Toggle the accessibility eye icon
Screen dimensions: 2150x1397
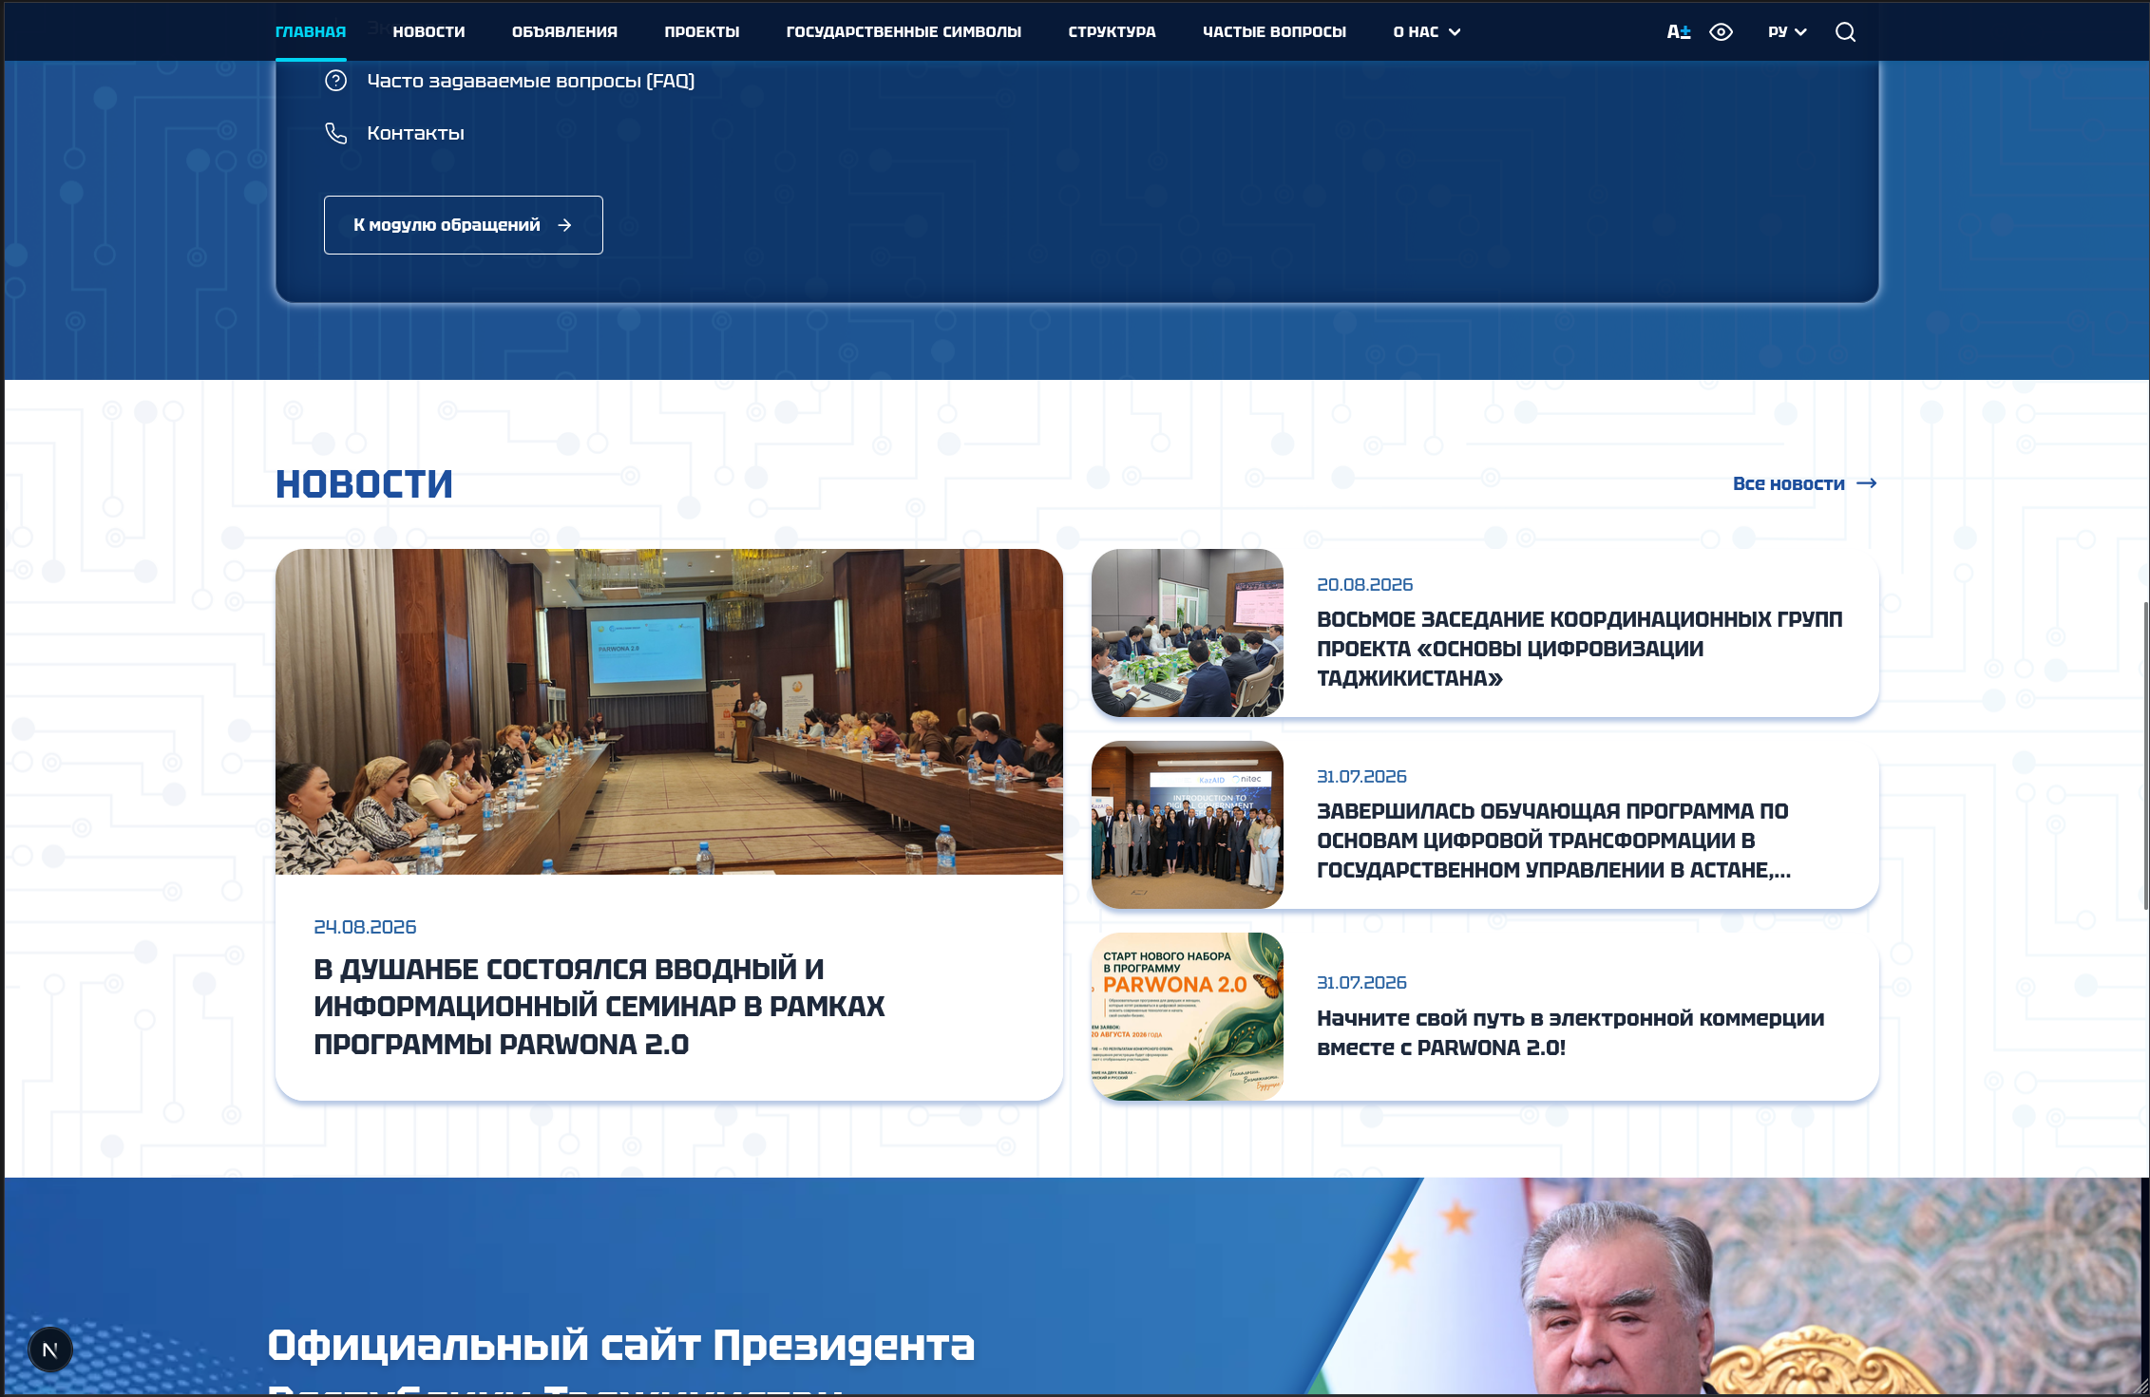click(x=1721, y=32)
